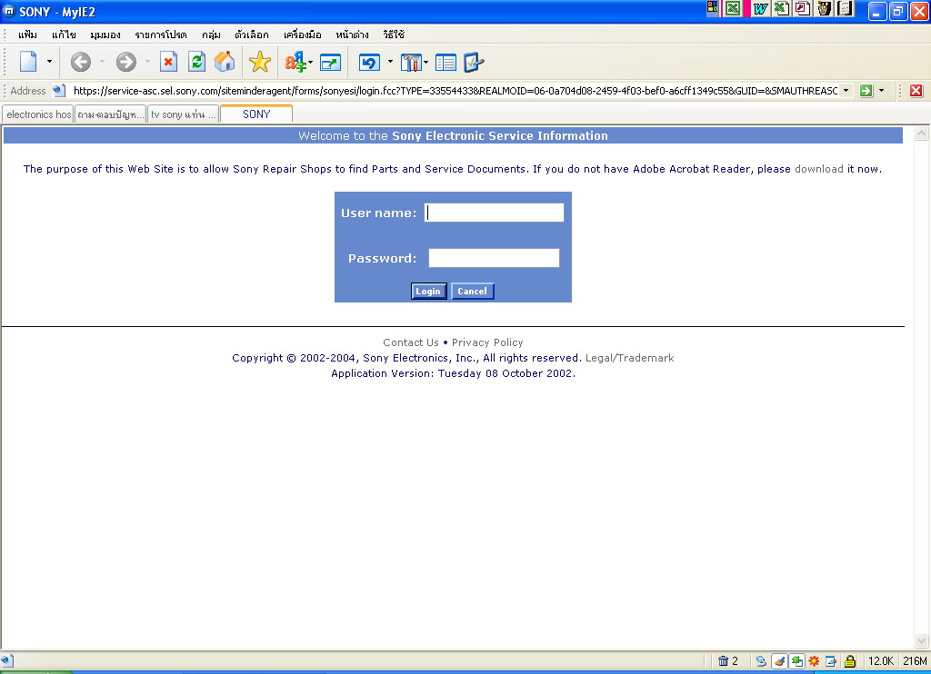Viewport: 931px width, 674px height.
Task: Expand the undo closed pages dropdown
Action: tap(390, 61)
